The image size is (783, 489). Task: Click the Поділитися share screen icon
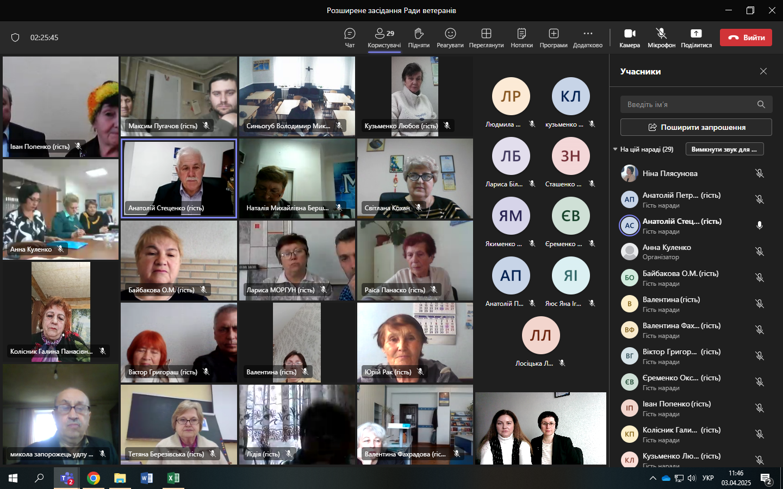696,37
